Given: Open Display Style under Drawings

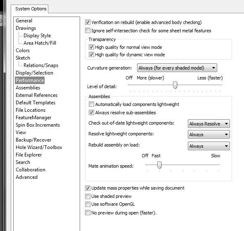Looking at the screenshot, I should pos(37,36).
